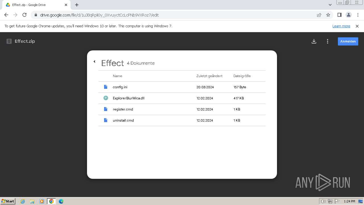Click the 20.03.2024 date of config.ini
This screenshot has width=364, height=205.
pyautogui.click(x=205, y=87)
